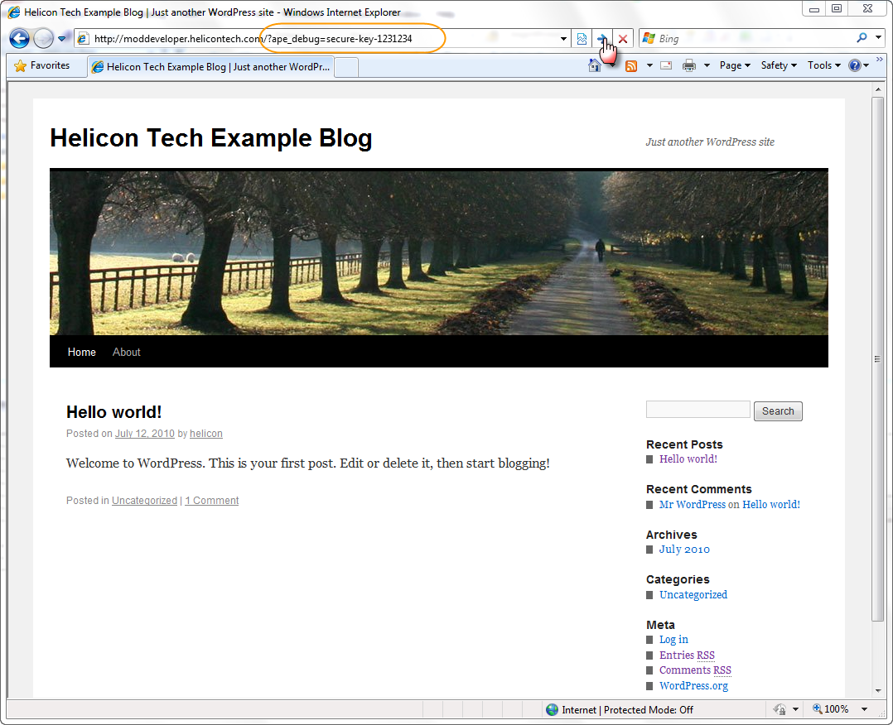The width and height of the screenshot is (893, 725).
Task: Click the Internet Explorer icon in title bar
Action: click(x=13, y=12)
